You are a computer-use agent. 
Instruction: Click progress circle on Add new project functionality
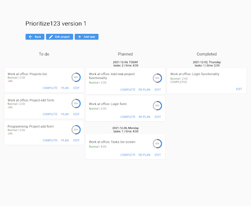pyautogui.click(x=157, y=78)
